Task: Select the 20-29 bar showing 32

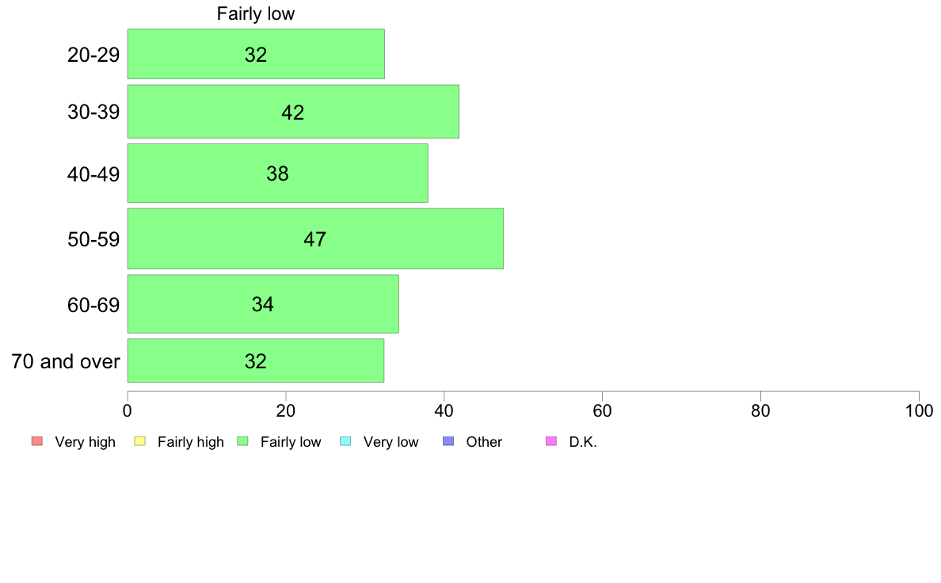Action: coord(256,54)
